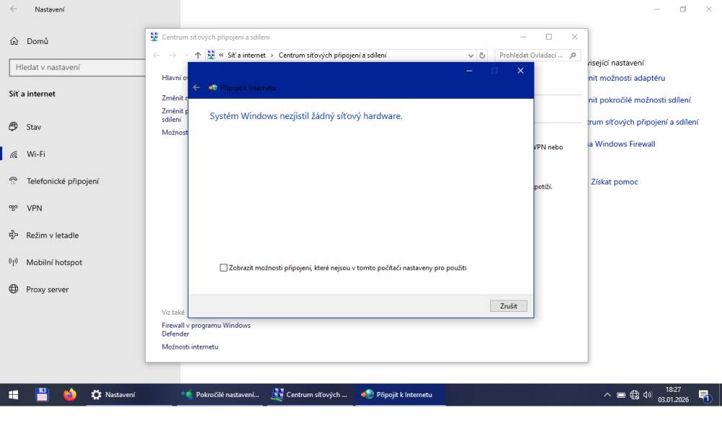Viewport: 722px width, 423px height.
Task: Click the refresh icon next to address bar
Action: (482, 56)
